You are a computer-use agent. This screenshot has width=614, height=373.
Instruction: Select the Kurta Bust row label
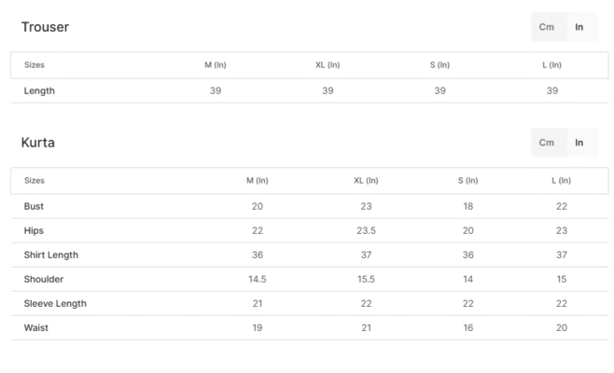34,206
